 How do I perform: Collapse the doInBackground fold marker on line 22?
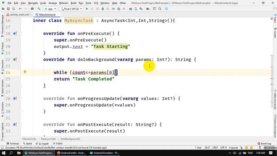click(x=20, y=59)
